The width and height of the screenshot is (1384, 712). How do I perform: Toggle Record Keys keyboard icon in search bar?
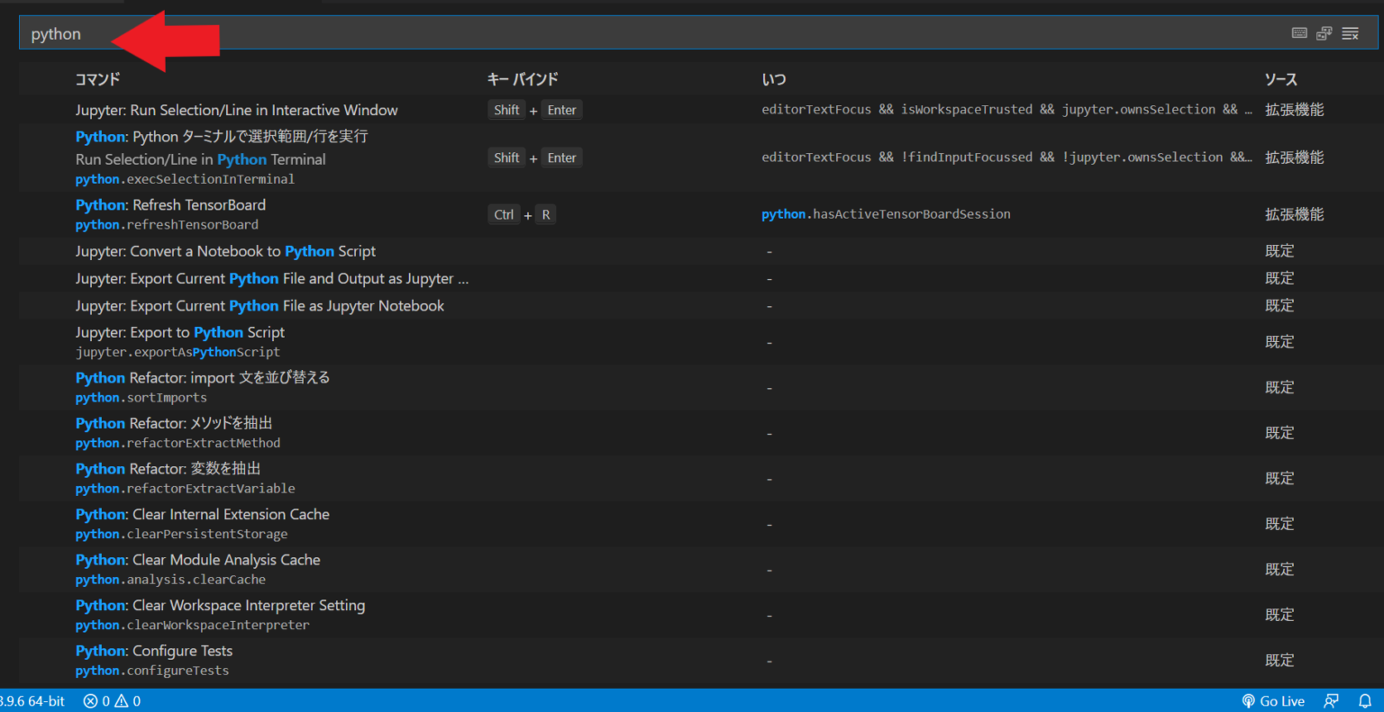(1298, 33)
